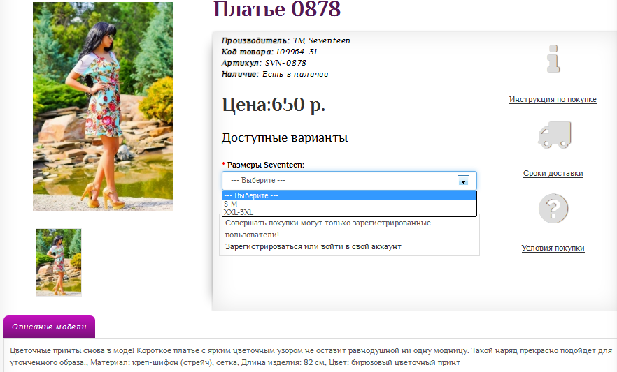
Task: Click the TM Seventeen manufacturer name
Action: (x=322, y=40)
